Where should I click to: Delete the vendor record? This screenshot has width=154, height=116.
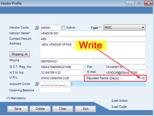40,109
